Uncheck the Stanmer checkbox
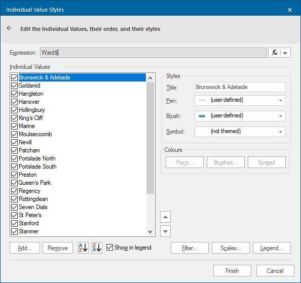This screenshot has width=301, height=283. (14, 231)
